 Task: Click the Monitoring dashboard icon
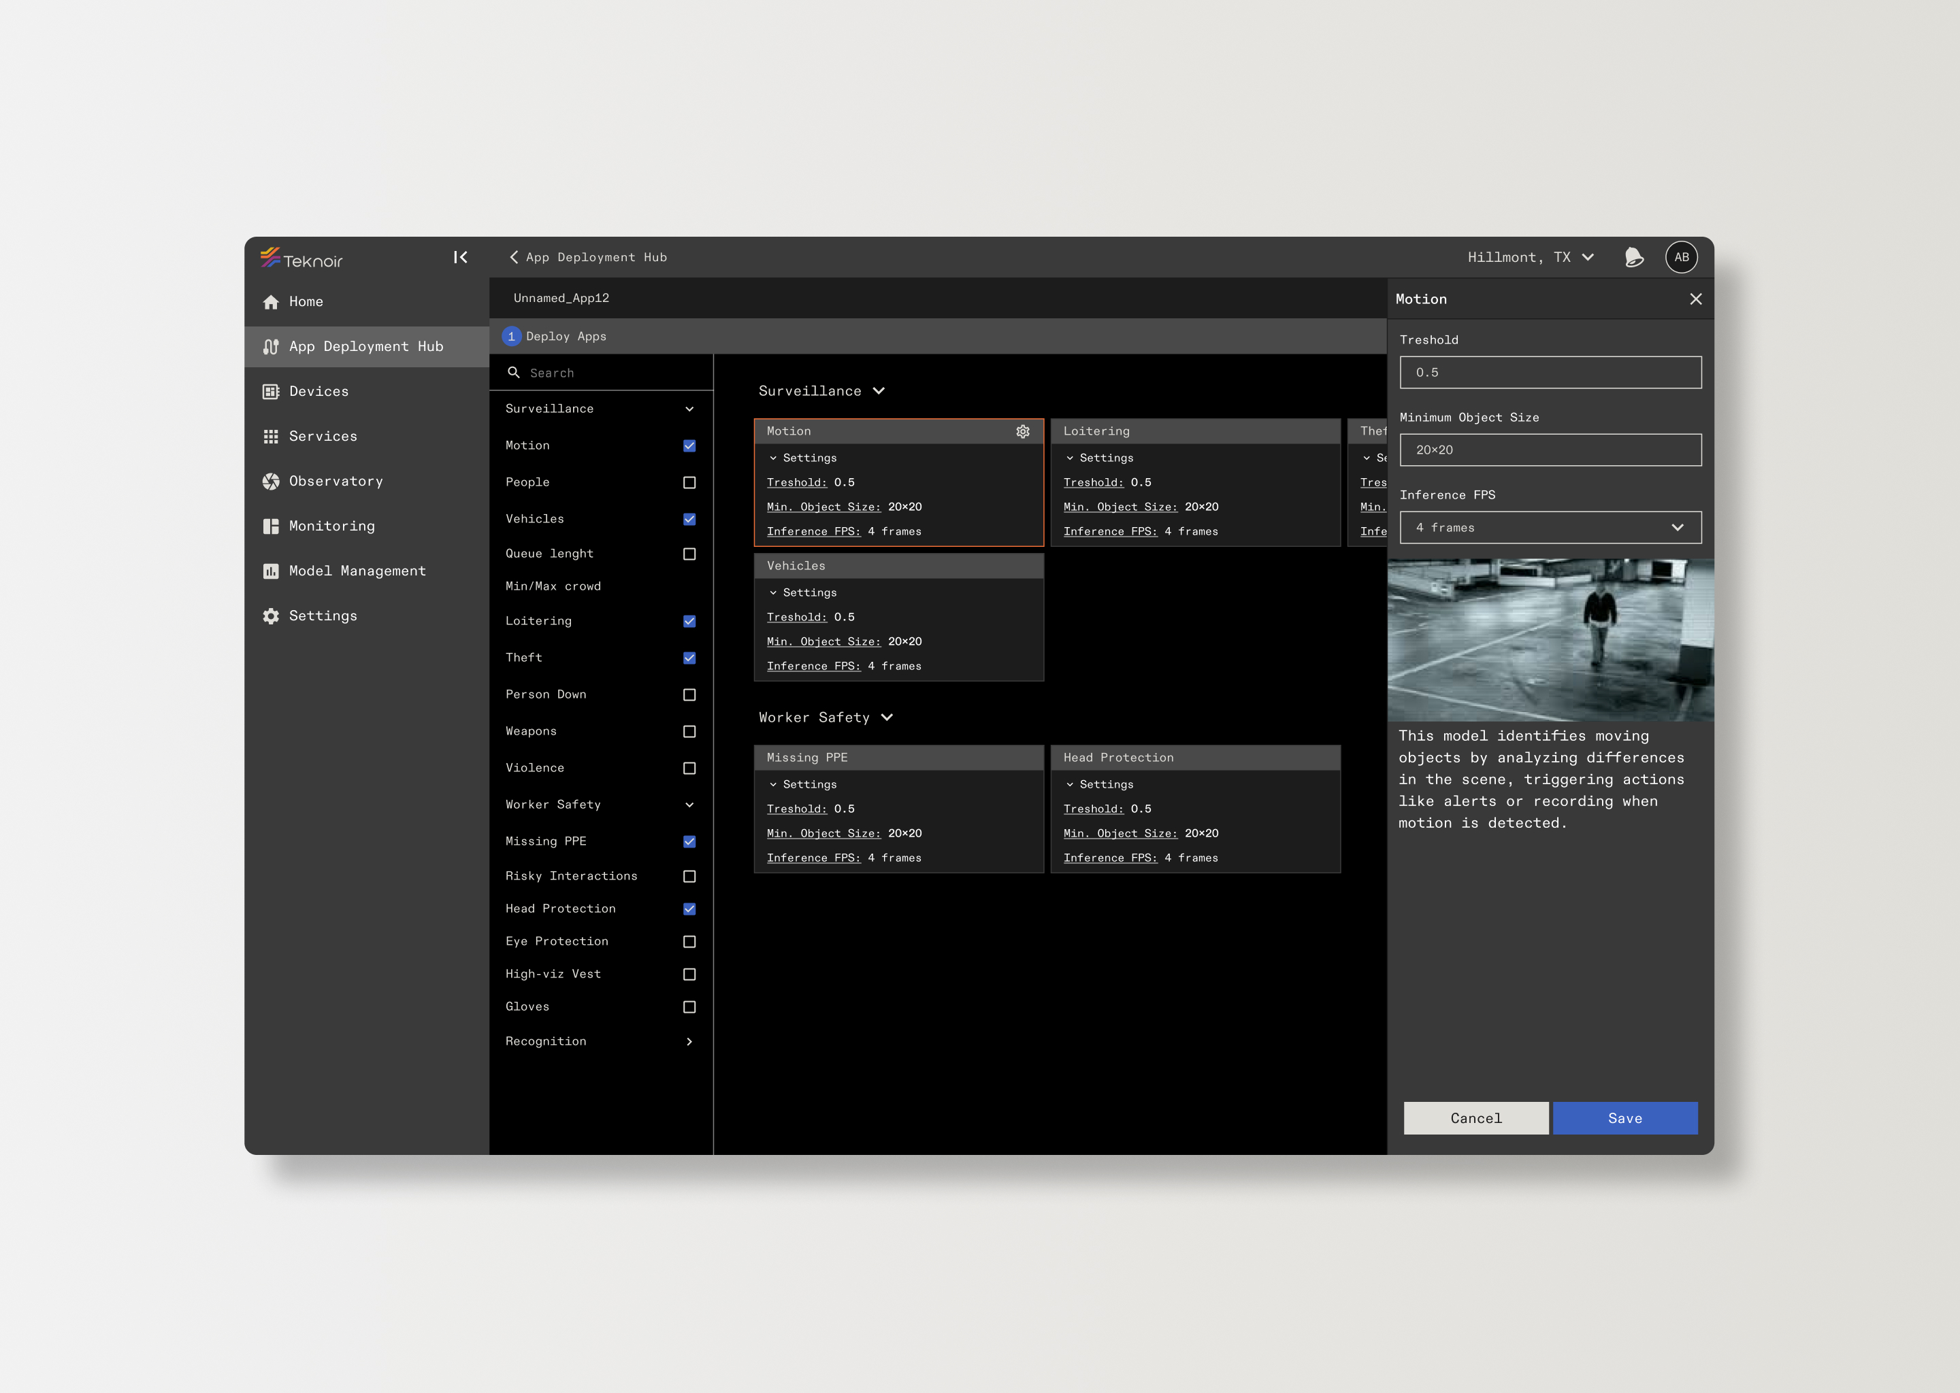click(271, 526)
